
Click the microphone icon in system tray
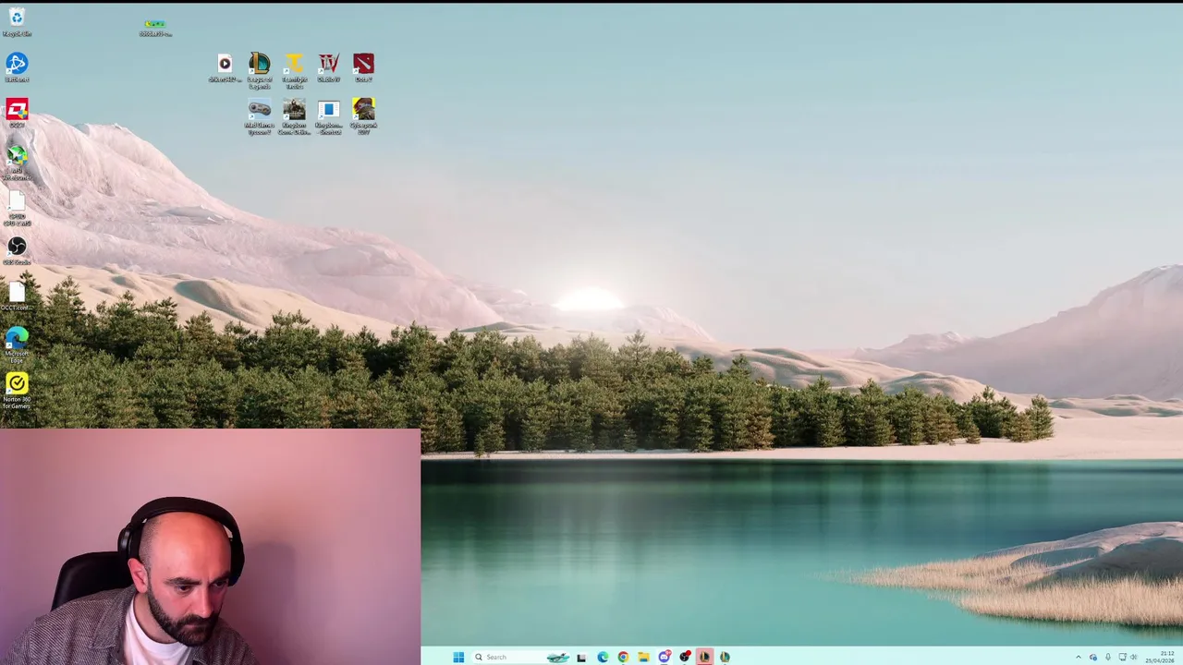point(1107,657)
